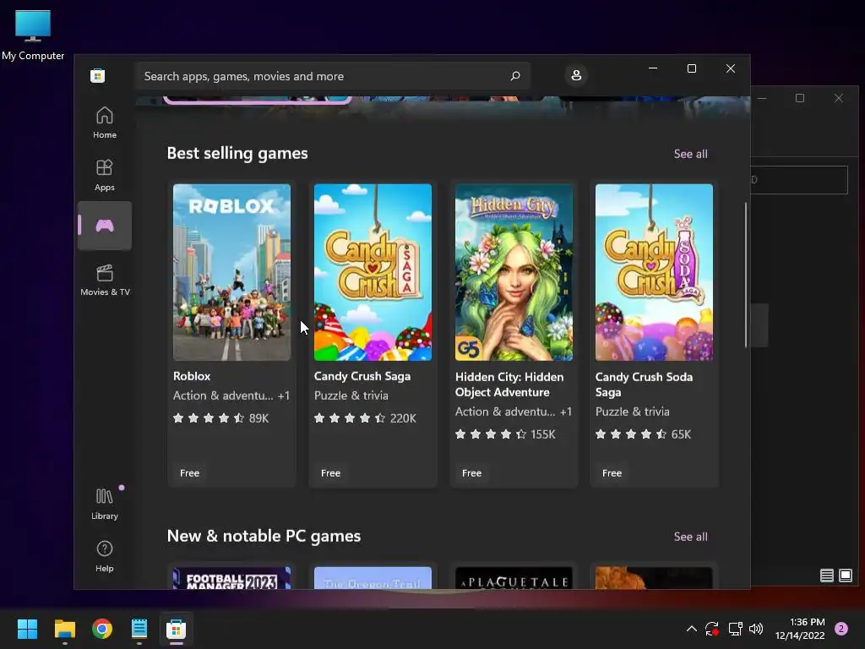Screen dimensions: 865x649
Task: Click the field in the background window
Action: point(799,180)
